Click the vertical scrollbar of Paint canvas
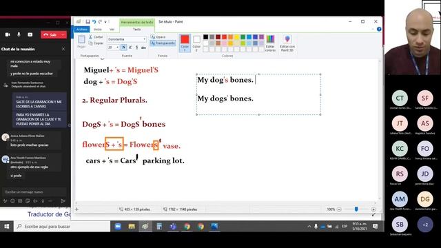This screenshot has height=248, width=441. point(380,130)
